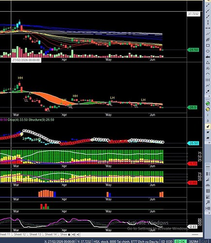
Task: Select the Horizontal line tool
Action: point(208,28)
